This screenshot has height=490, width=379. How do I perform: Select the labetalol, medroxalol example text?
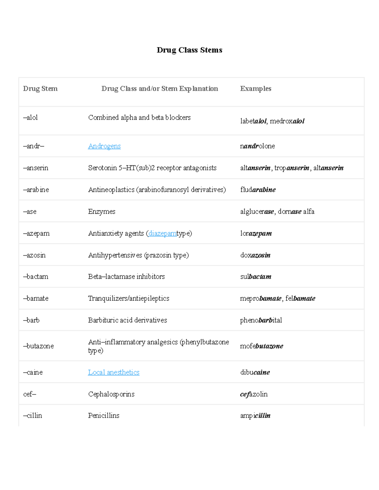(272, 121)
